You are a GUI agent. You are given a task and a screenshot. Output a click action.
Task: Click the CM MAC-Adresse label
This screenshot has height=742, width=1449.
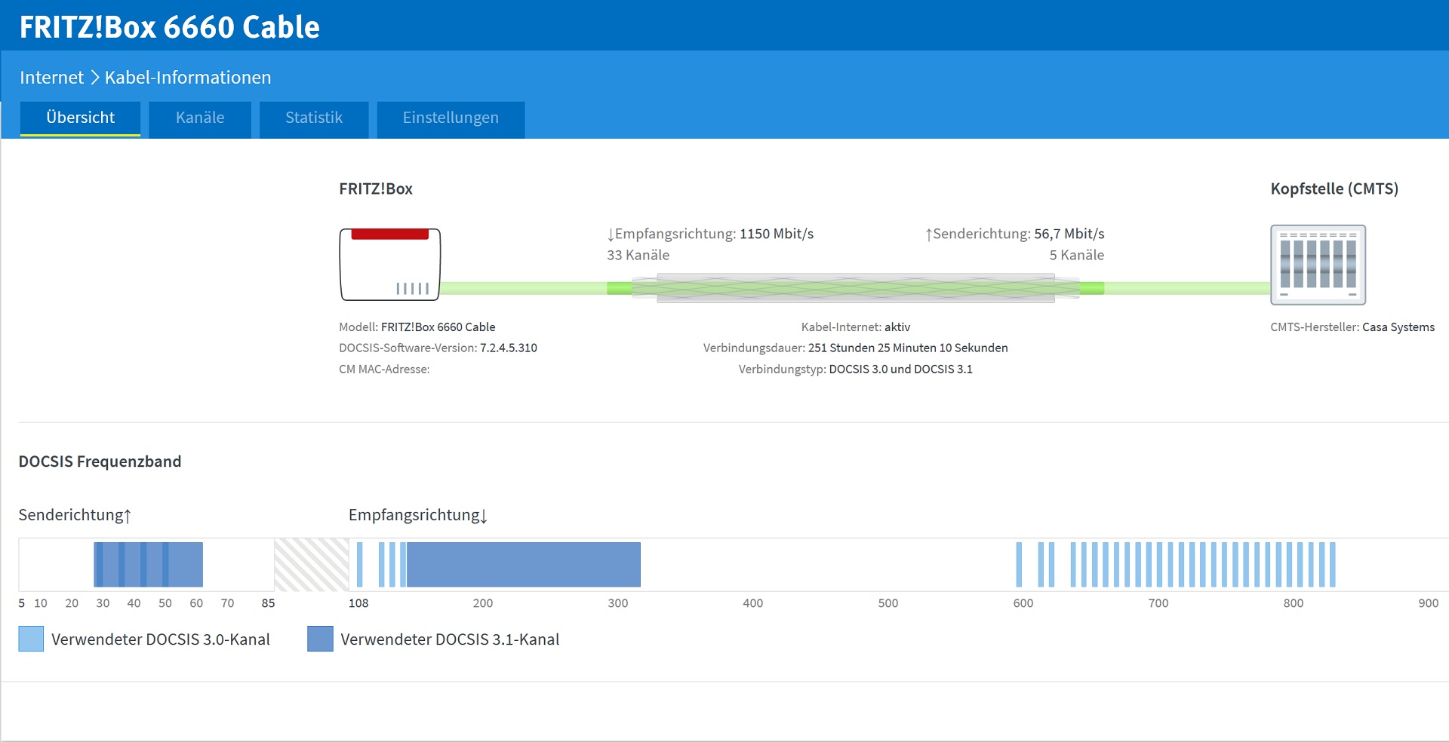[384, 369]
